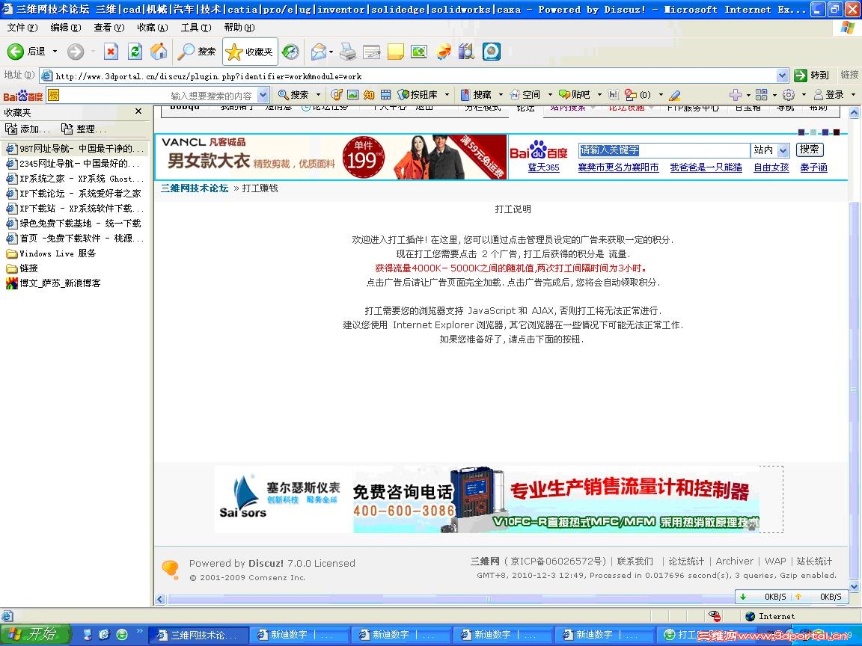The image size is (862, 646).
Task: Click the Baidu logo on the toolbar
Action: tap(22, 96)
